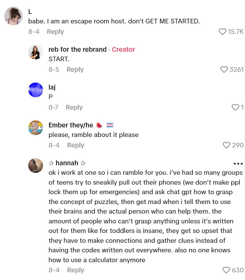Like reb for the rebrand's reply
The height and width of the screenshot is (280, 245).
(224, 70)
